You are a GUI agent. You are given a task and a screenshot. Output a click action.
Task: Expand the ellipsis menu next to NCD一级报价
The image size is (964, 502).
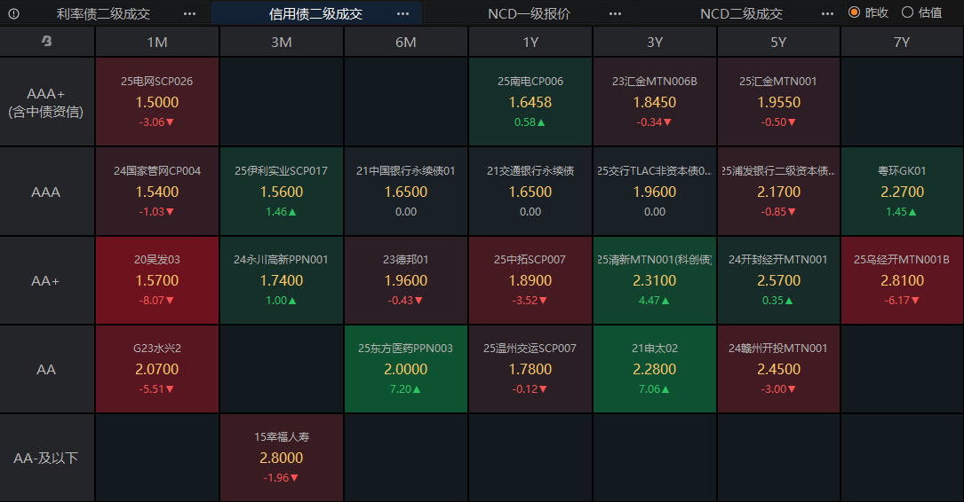616,13
